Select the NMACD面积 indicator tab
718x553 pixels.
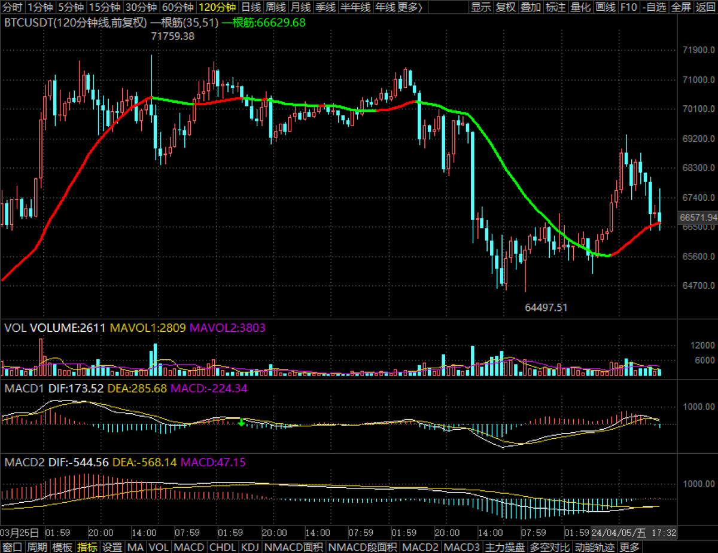pos(293,547)
